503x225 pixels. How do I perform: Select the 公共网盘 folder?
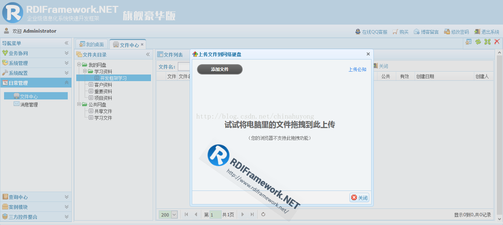click(97, 104)
